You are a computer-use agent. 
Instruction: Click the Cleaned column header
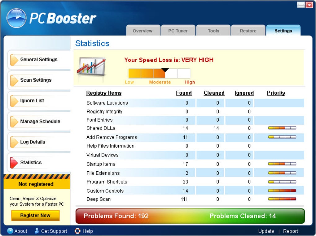point(214,93)
